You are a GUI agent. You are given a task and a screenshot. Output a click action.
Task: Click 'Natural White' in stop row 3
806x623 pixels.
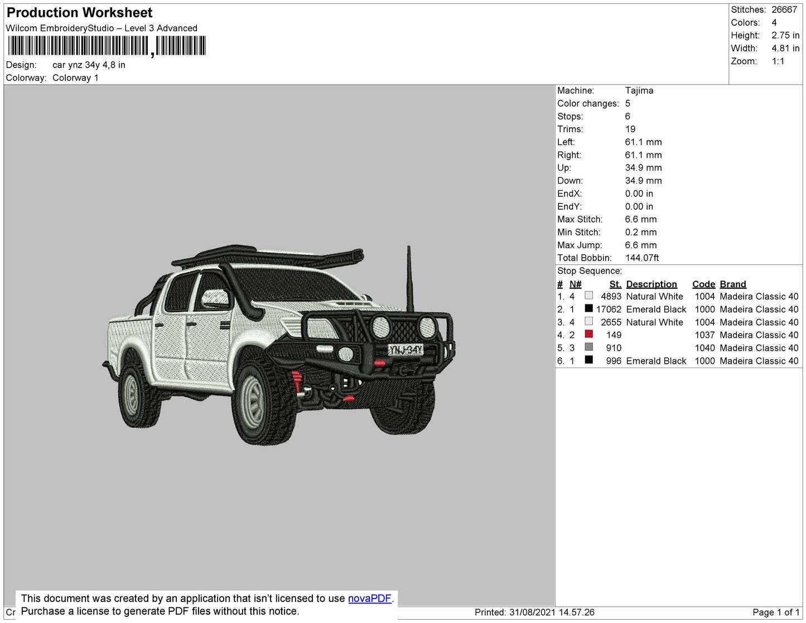click(655, 322)
